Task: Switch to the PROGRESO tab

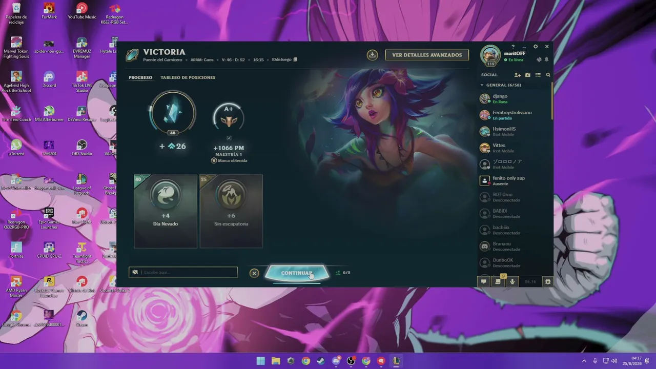Action: [140, 77]
